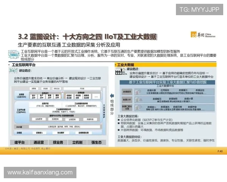227x182 pixels.
Task: Click the 运维管理 box
Action: 72,119
